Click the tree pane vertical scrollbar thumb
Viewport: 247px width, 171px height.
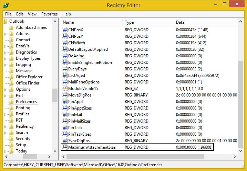coord(55,95)
